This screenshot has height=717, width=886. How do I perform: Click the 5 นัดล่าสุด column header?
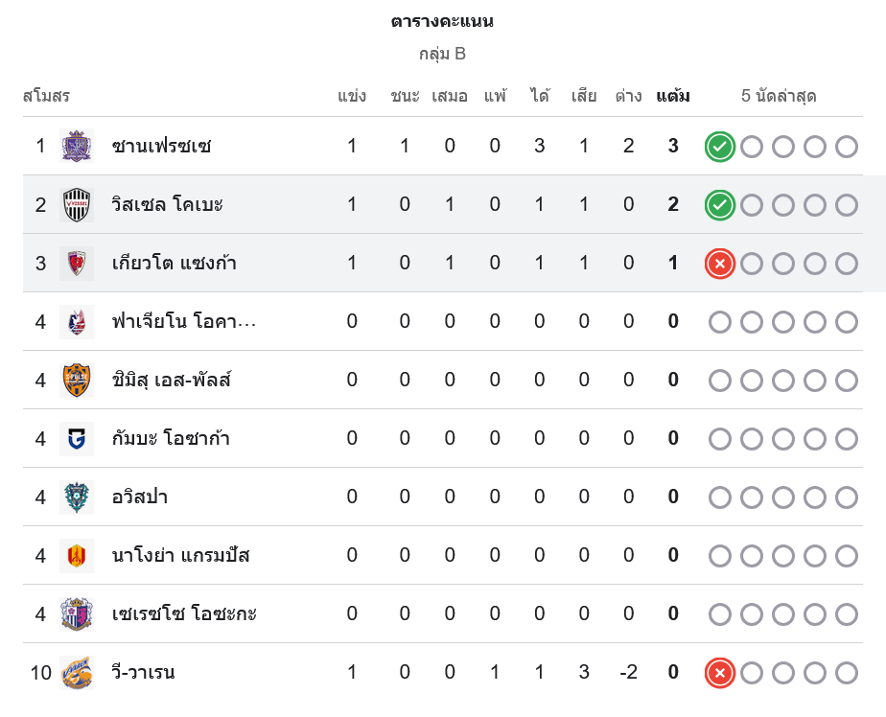[779, 96]
